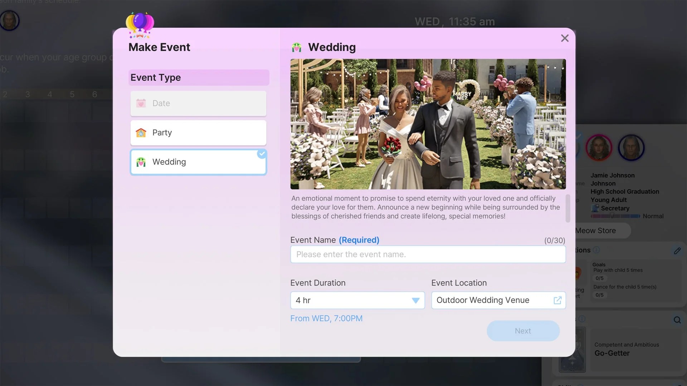The height and width of the screenshot is (386, 687).
Task: Choose the Party event type
Action: click(198, 133)
